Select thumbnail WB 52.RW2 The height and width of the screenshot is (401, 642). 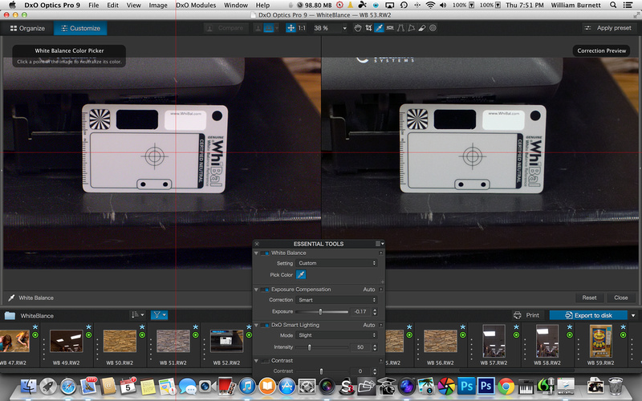(x=226, y=341)
